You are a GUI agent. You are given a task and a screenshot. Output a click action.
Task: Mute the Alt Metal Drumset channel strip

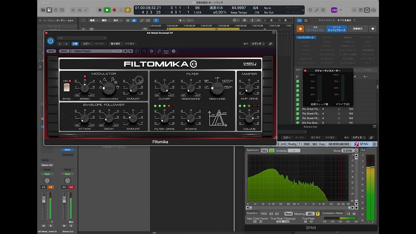click(44, 226)
